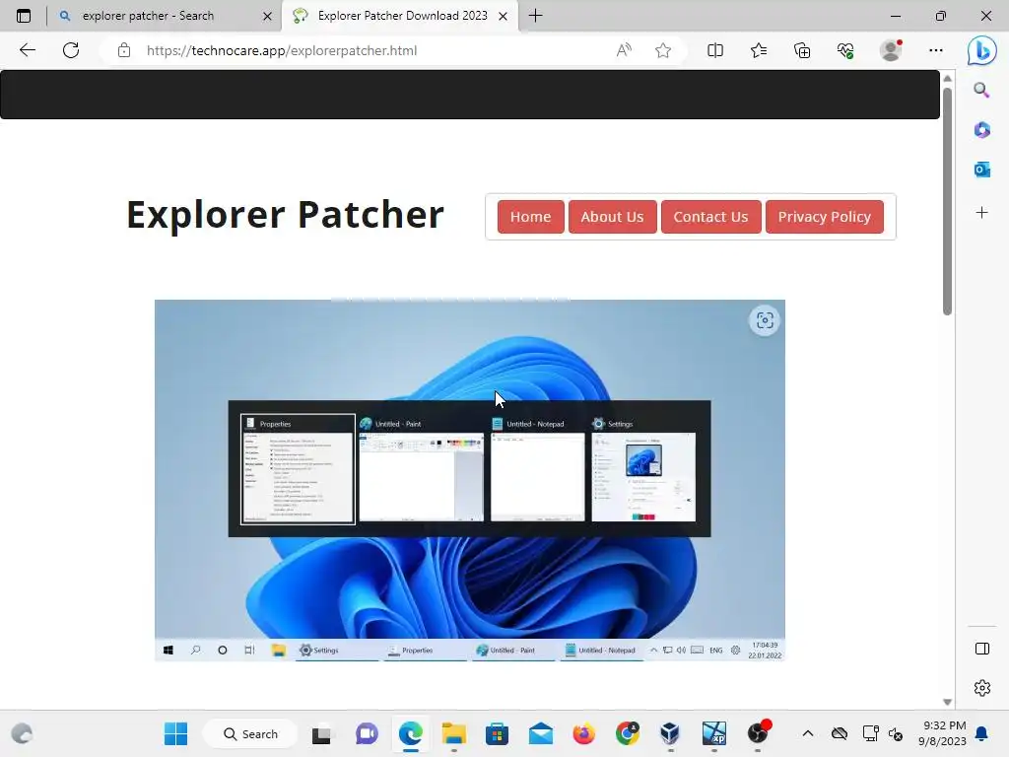Click the scroll down arrow
The image size is (1009, 757).
point(947,702)
